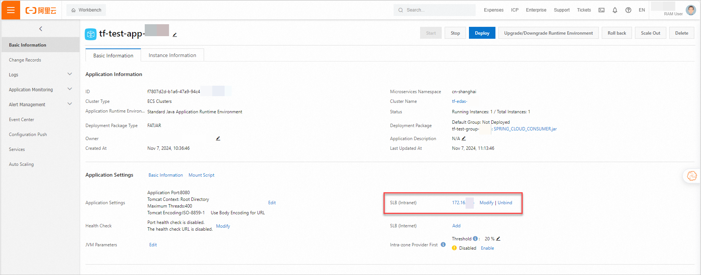The height and width of the screenshot is (275, 701).
Task: Switch language using the EN selector
Action: (642, 10)
